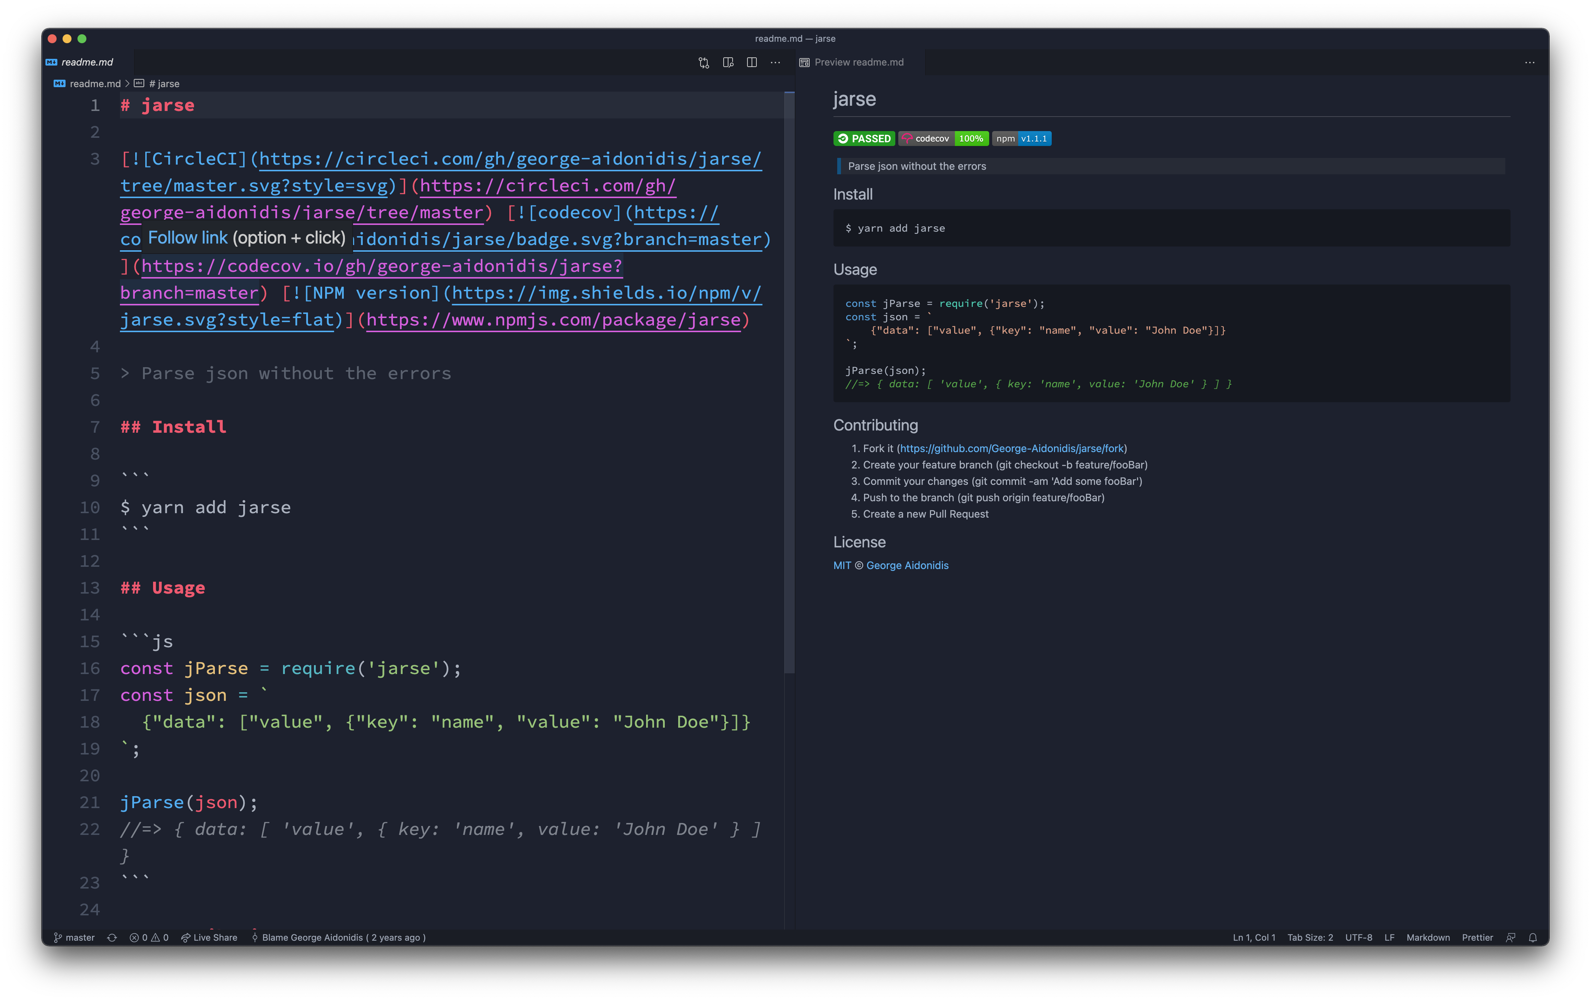
Task: Change indentation via Tab Size: 2
Action: 1309,937
